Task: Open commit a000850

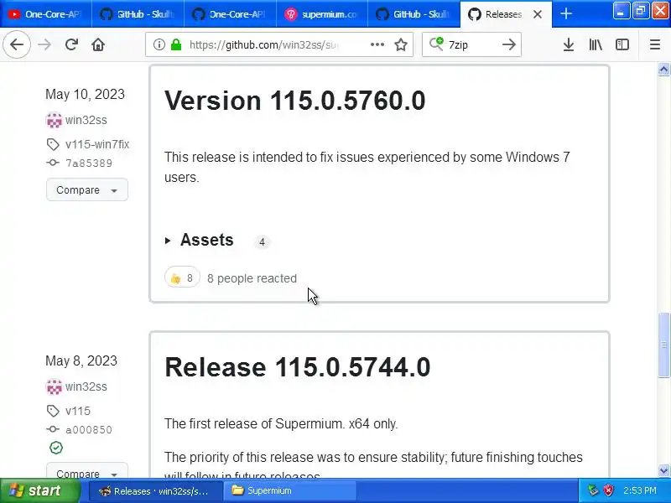Action: click(x=89, y=429)
